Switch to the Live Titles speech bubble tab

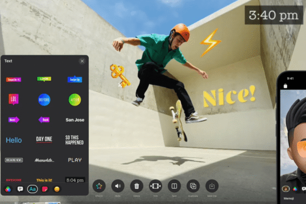click(20, 189)
